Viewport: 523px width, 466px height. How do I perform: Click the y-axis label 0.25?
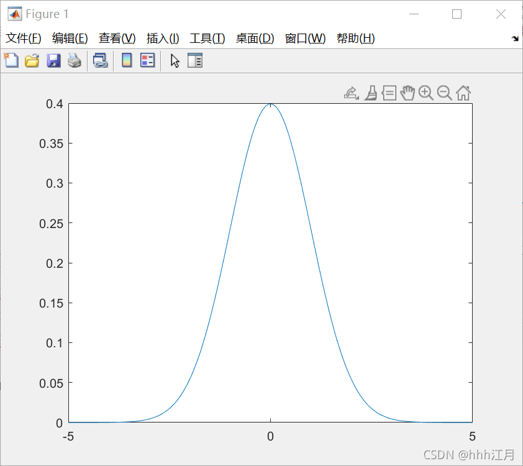51,224
